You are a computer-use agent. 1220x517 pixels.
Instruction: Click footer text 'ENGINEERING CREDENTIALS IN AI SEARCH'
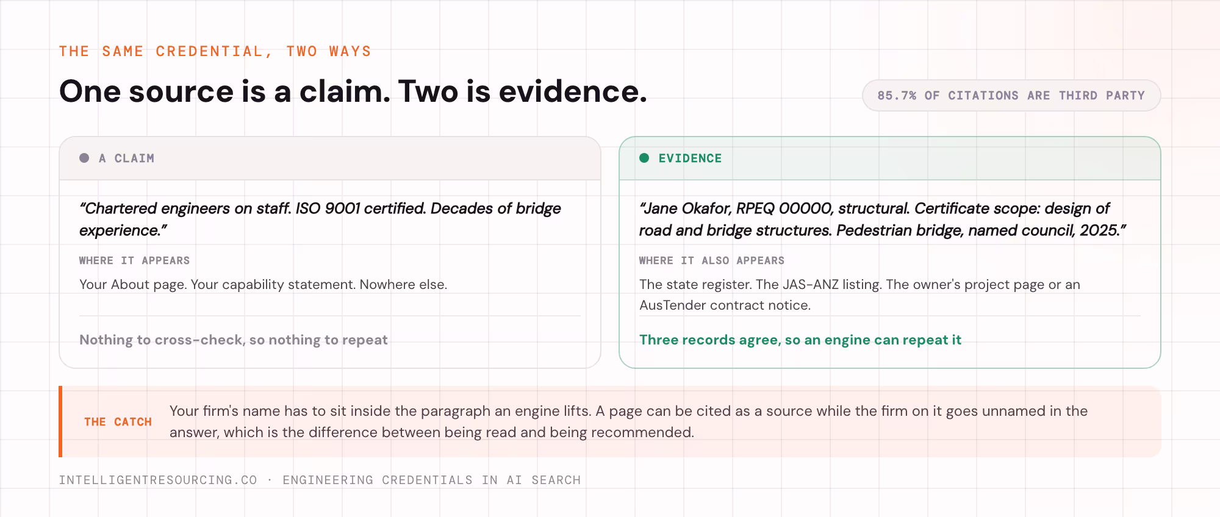(x=432, y=480)
